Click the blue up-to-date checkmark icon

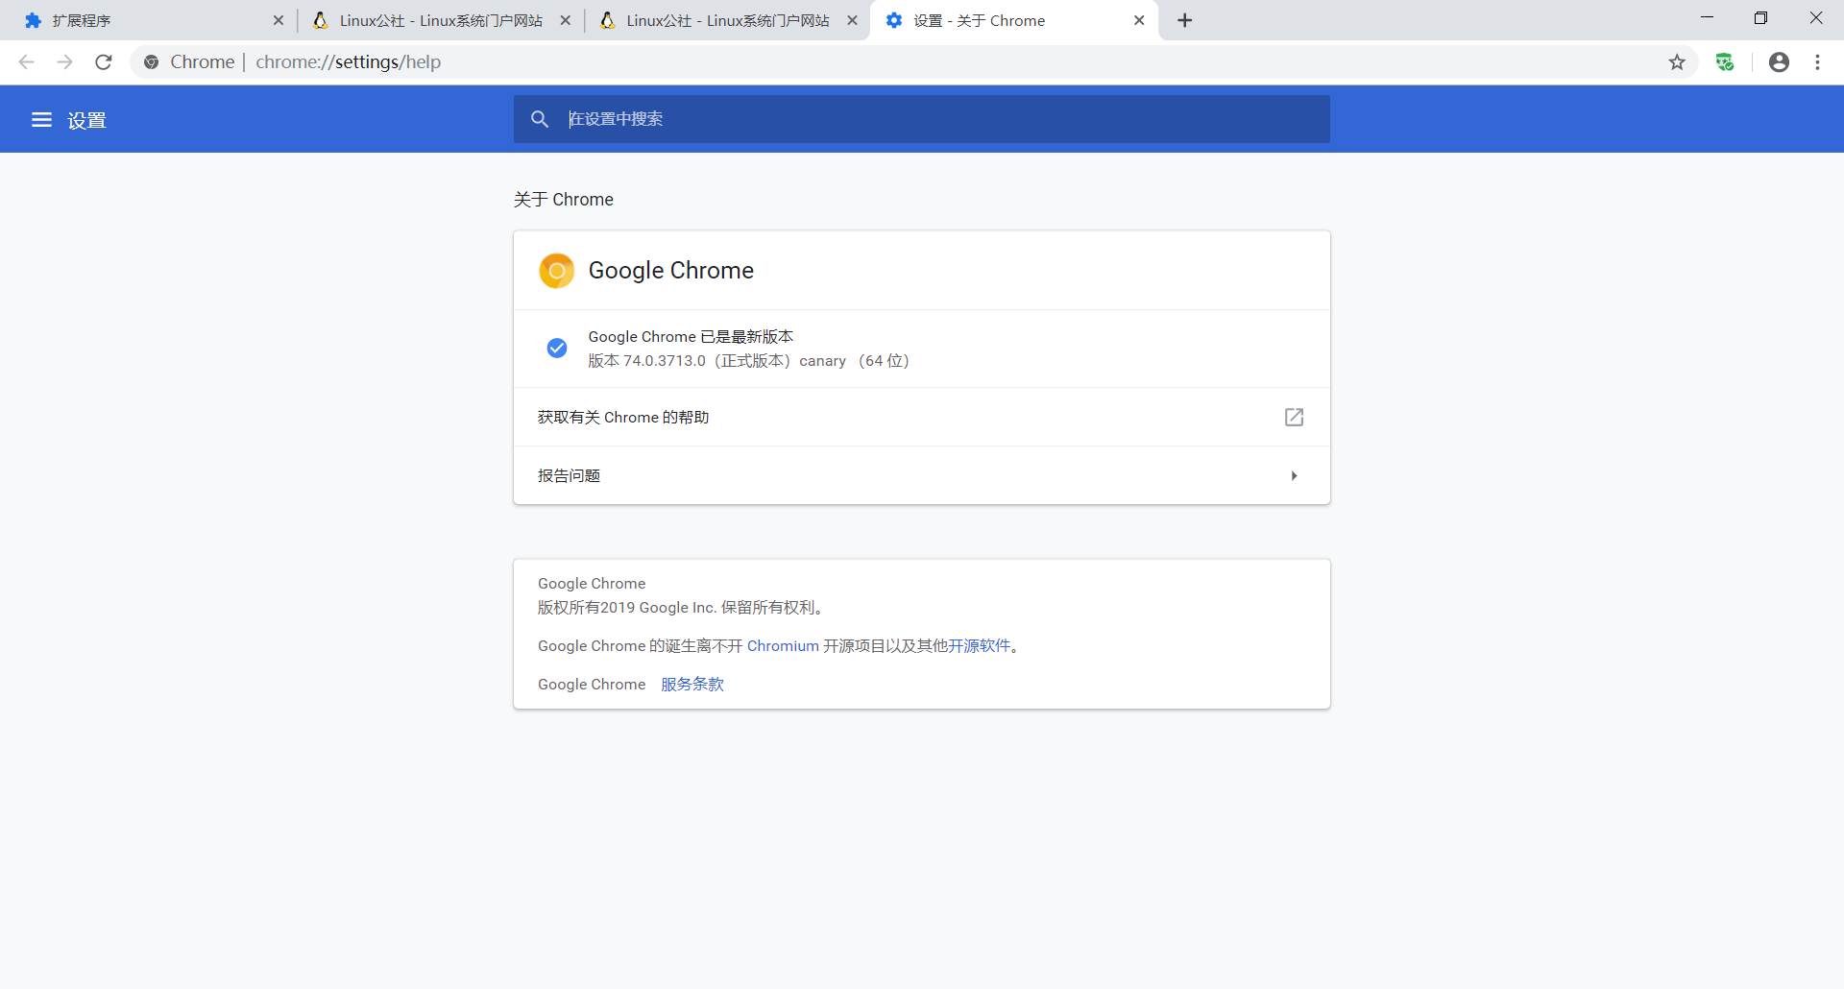557,348
